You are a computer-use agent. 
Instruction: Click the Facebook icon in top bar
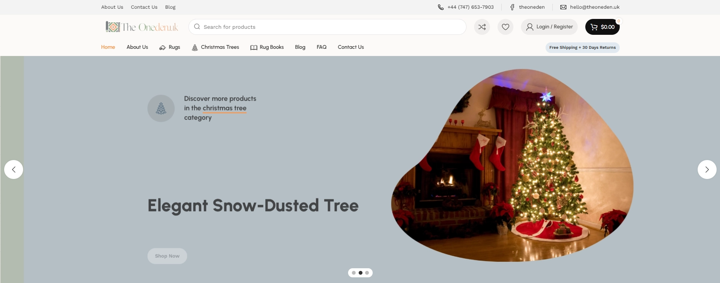click(512, 7)
